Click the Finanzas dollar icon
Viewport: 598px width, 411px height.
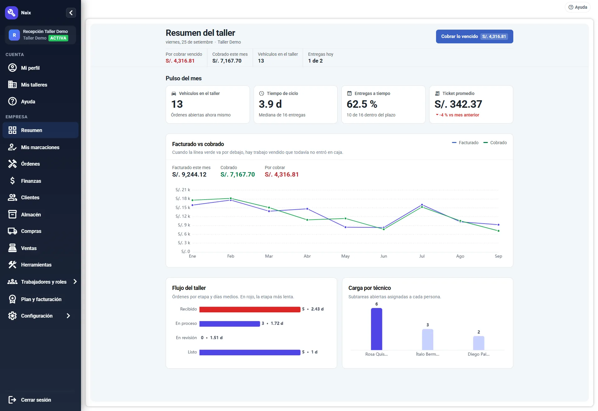tap(12, 181)
